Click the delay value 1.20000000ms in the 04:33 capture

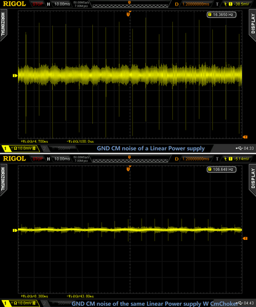click(196, 4)
